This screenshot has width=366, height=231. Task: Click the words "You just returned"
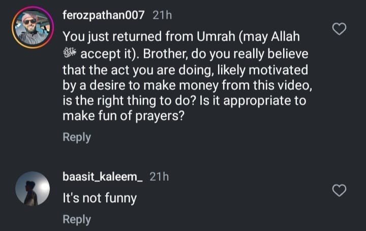[105, 37]
